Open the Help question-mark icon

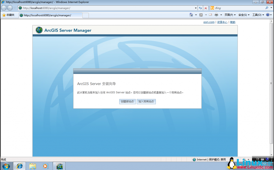pyautogui.click(x=268, y=15)
